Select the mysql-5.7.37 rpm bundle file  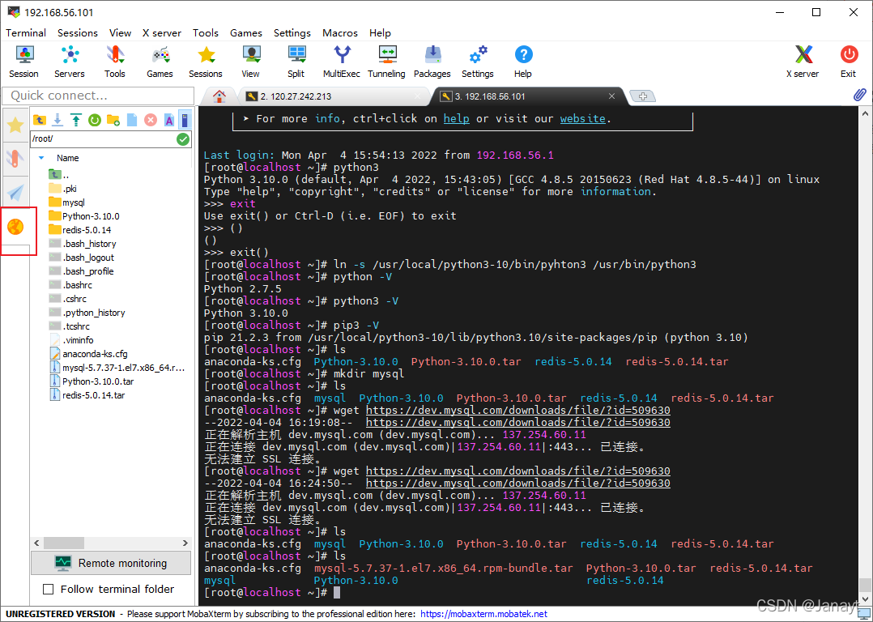[123, 368]
